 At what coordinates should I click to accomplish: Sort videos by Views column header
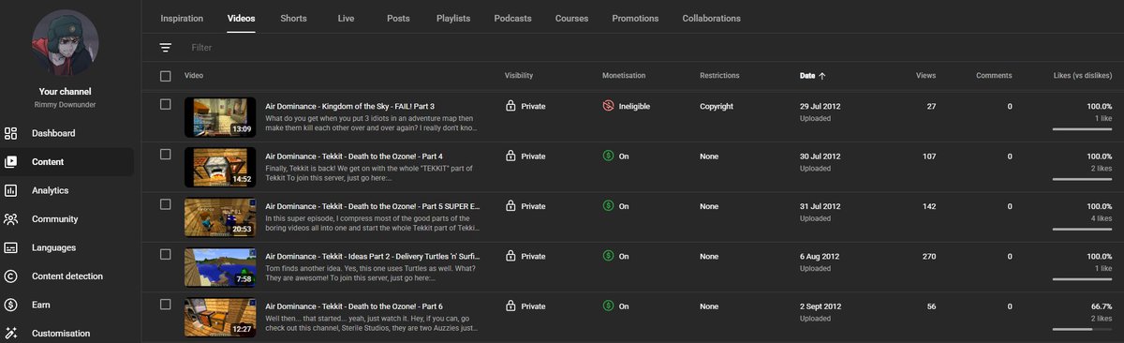[x=925, y=75]
